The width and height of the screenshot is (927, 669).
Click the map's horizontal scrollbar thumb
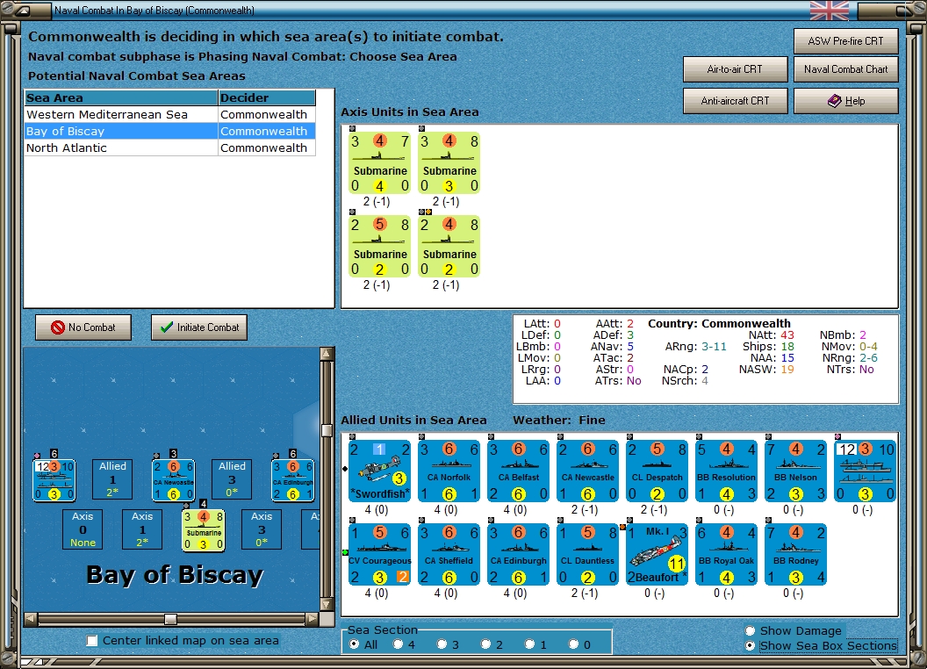click(170, 619)
